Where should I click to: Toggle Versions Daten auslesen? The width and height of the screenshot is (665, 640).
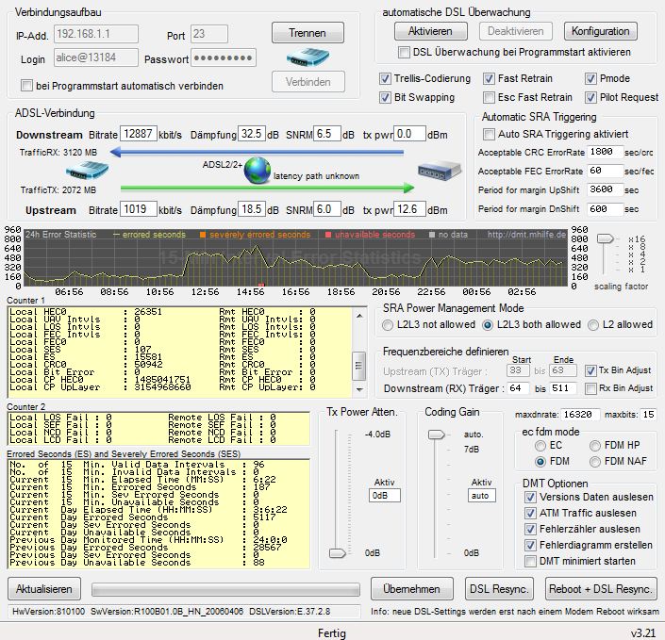pos(530,497)
